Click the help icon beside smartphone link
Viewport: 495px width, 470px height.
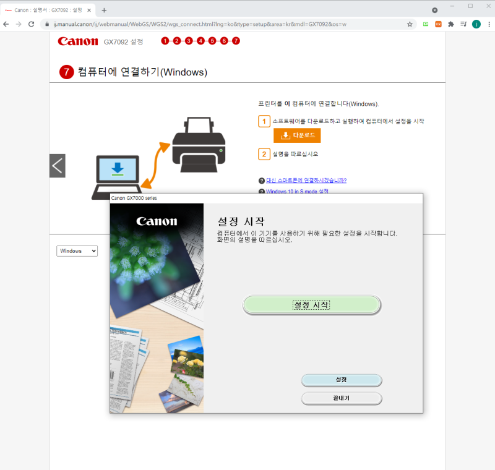(262, 180)
